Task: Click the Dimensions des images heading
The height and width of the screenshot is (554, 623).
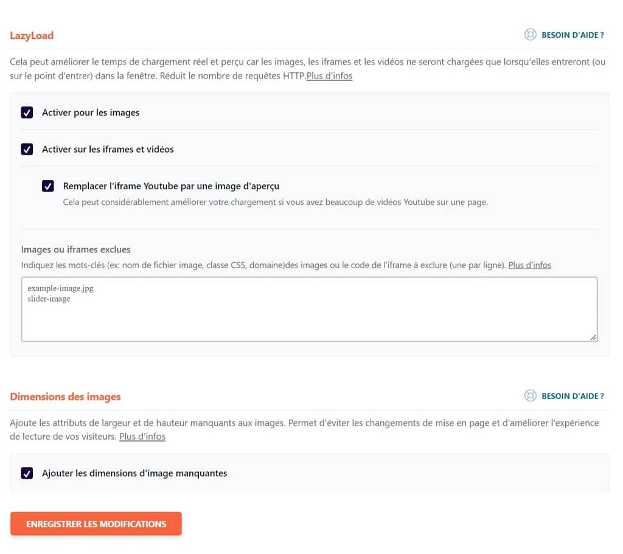Action: click(x=65, y=396)
